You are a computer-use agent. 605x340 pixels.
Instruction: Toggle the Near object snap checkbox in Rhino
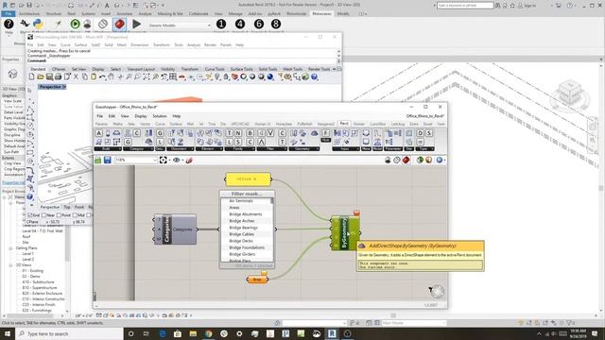43,215
